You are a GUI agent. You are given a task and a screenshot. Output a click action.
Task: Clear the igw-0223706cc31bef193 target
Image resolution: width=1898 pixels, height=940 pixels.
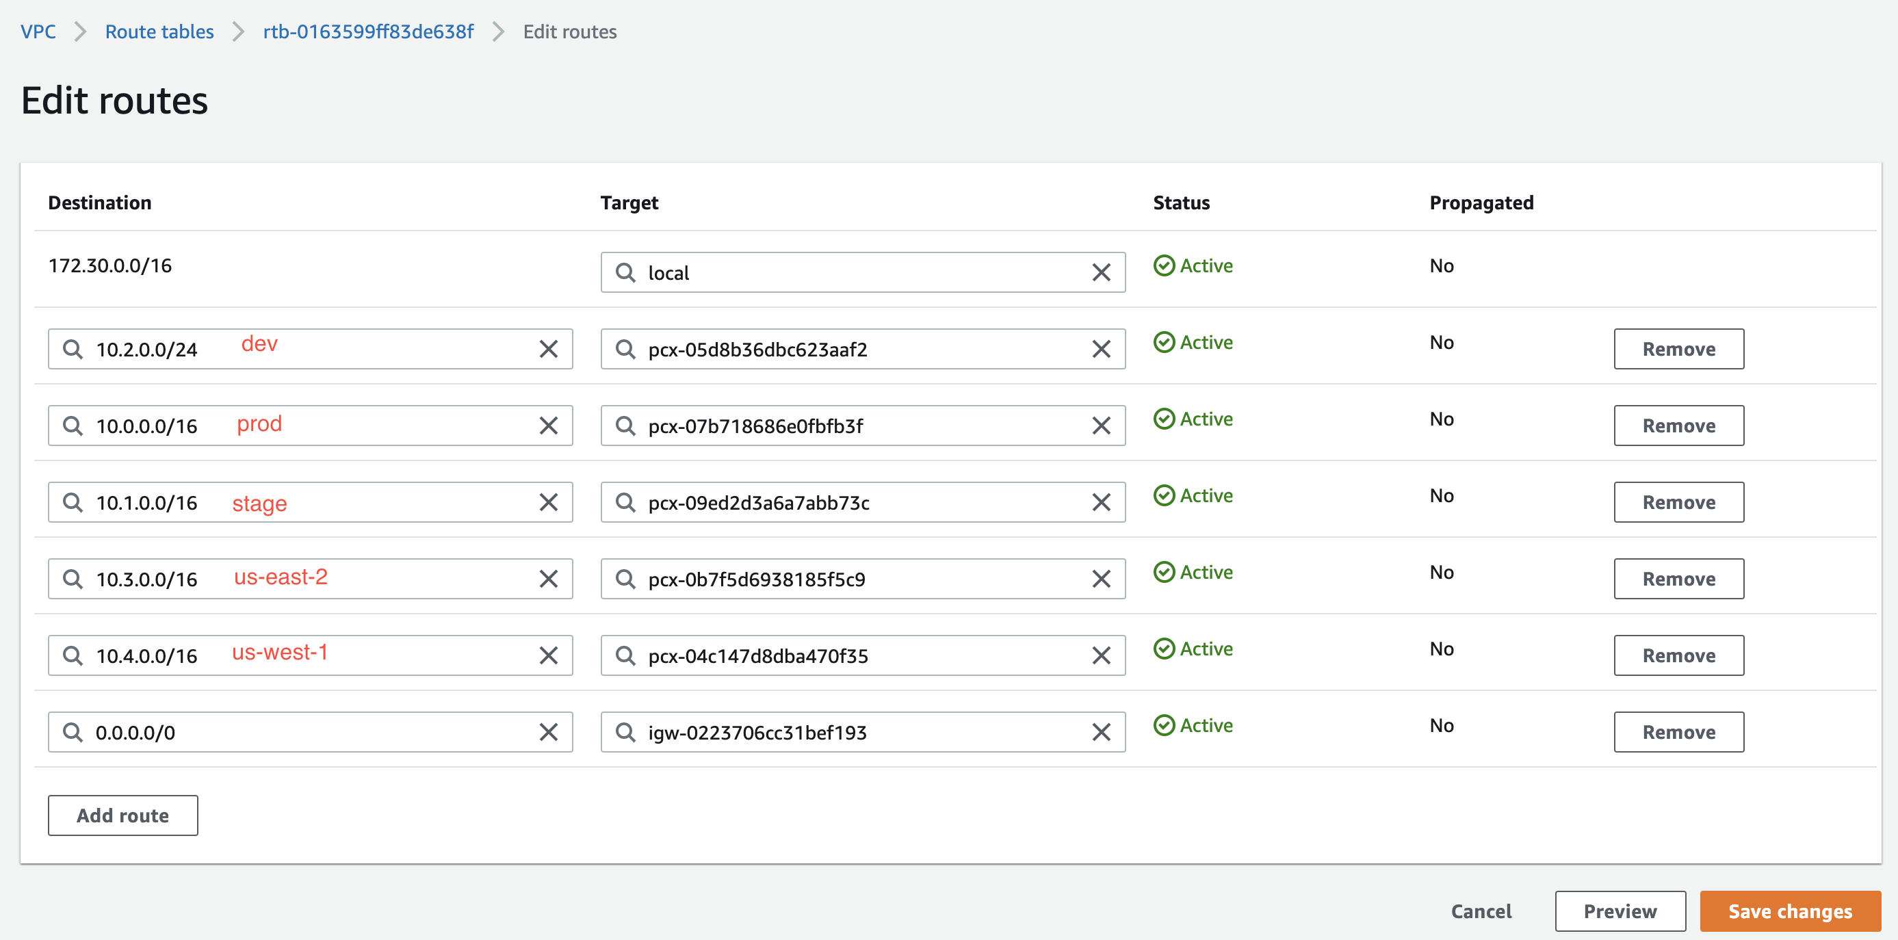pos(1101,732)
